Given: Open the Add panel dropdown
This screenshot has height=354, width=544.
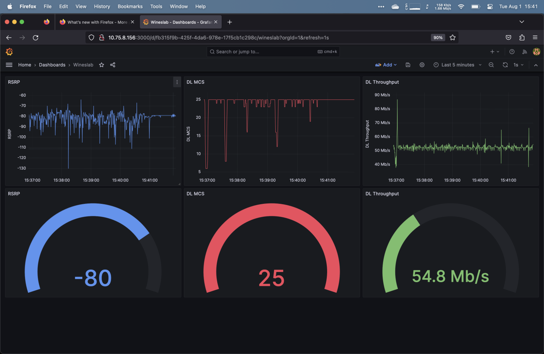Looking at the screenshot, I should (386, 65).
